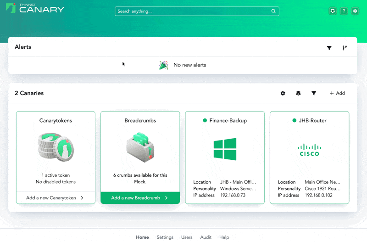Screen dimensions: 367x242
Task: Click the Canarytokens coin stack image
Action: [56, 147]
